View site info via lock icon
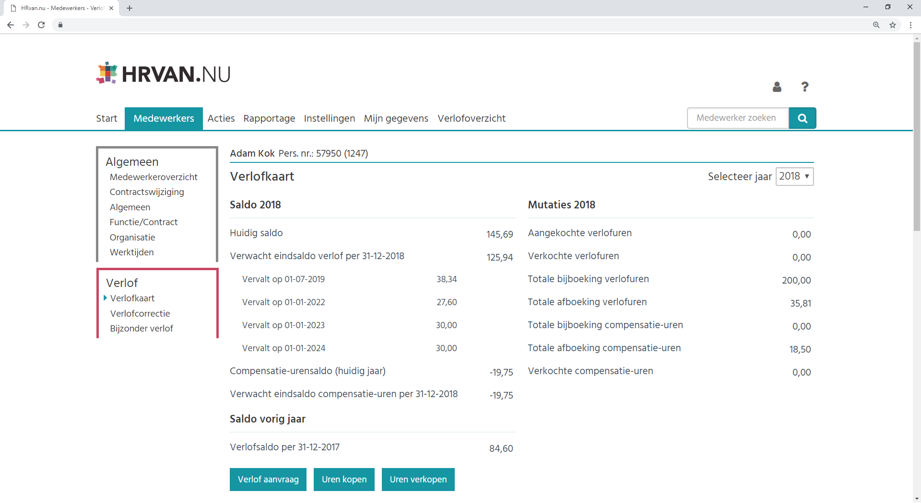921x503 pixels. 60,25
